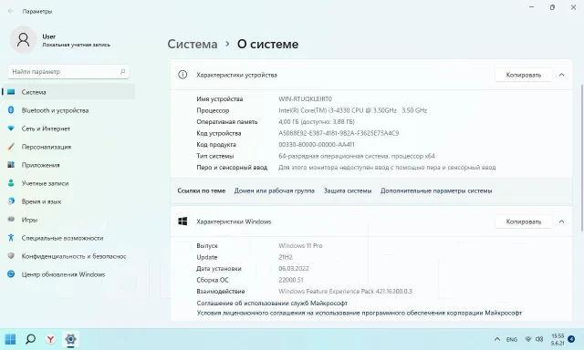The image size is (584, 350).
Task: Click the back arrow in Settings header
Action: point(10,11)
